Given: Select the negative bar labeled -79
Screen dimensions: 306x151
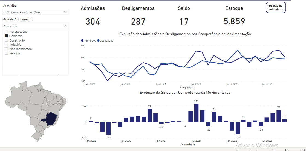Looking at the screenshot, I should [x=108, y=128].
